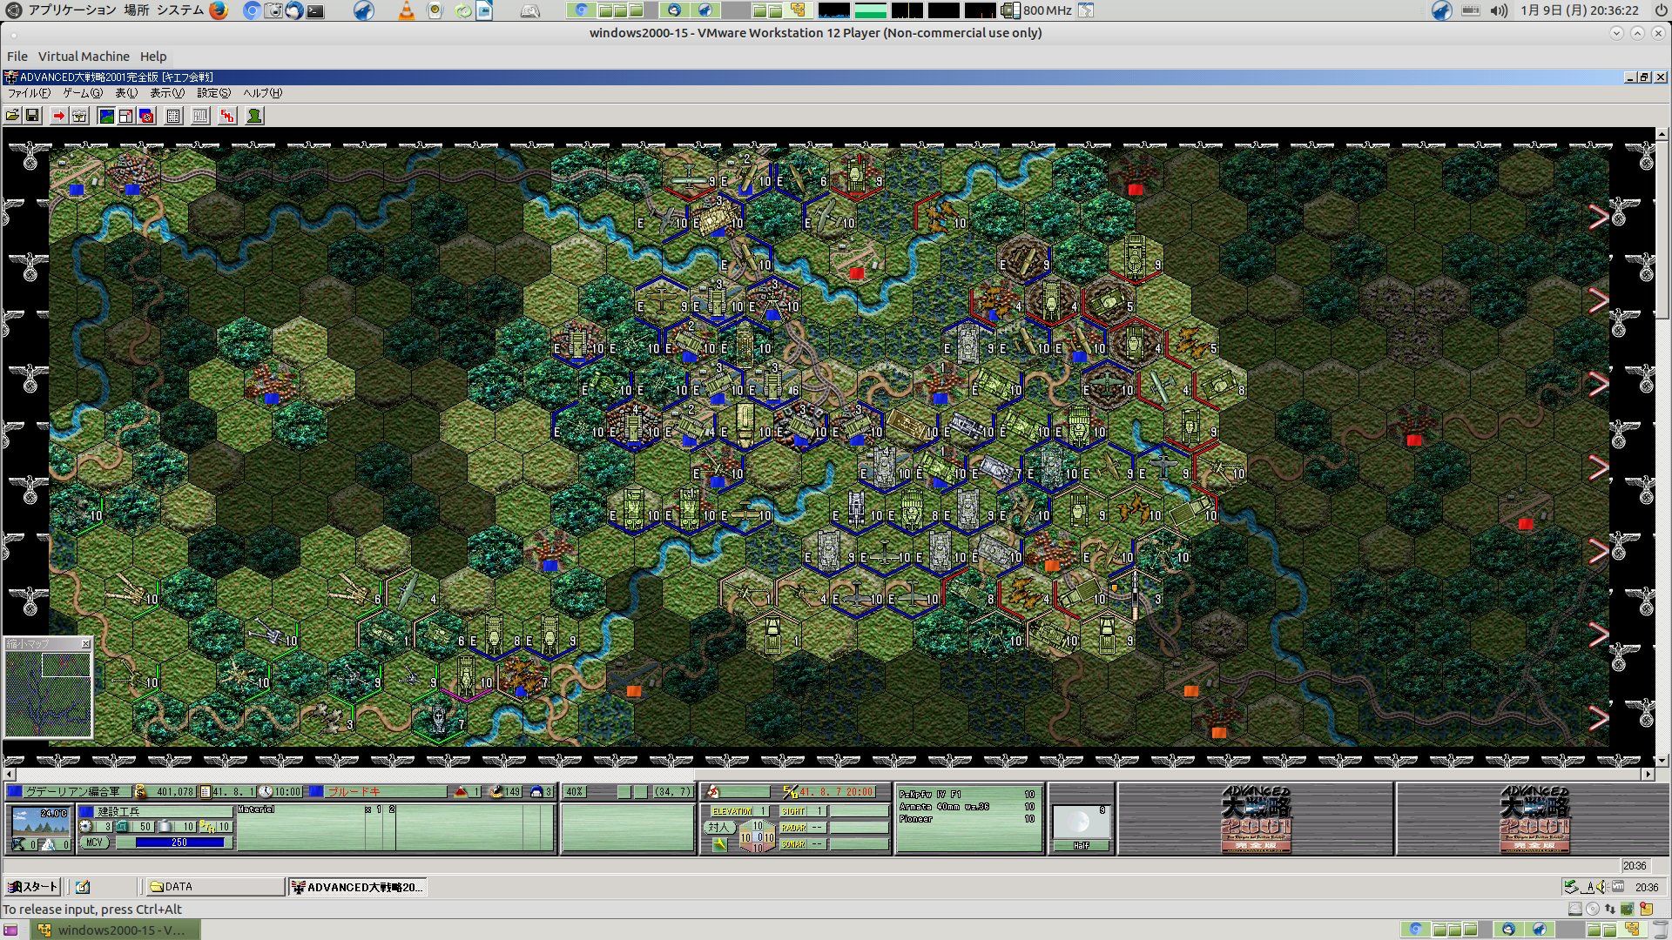The image size is (1672, 940).
Task: Click the blue and red flag toolbar icon
Action: pos(146,116)
